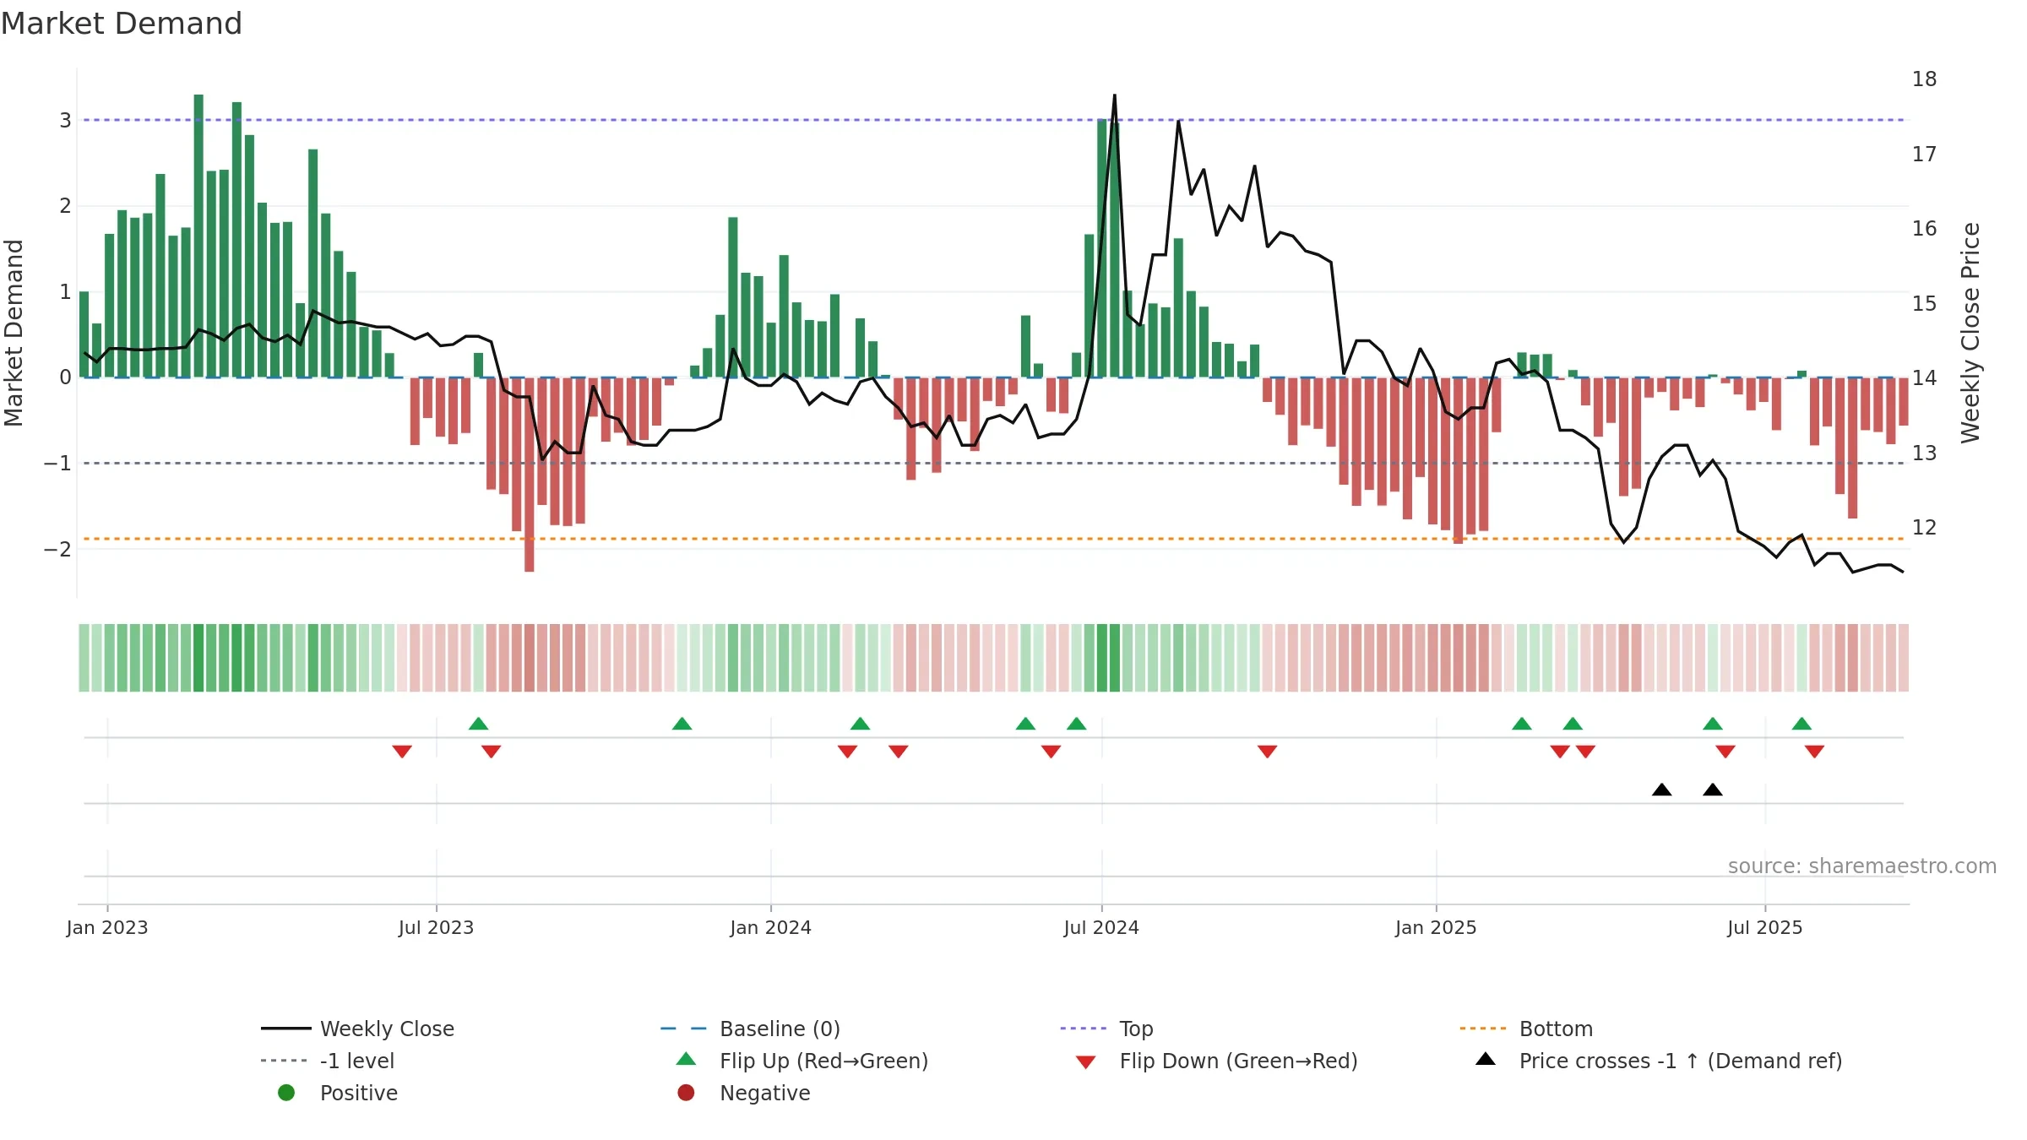
Task: Select the green flip-up marker near Nov 2023
Action: tap(682, 724)
